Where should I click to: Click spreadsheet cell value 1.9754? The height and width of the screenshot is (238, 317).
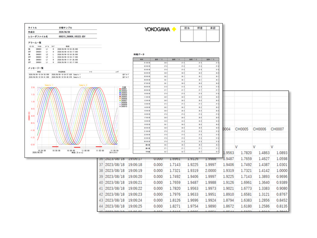pos(192,206)
